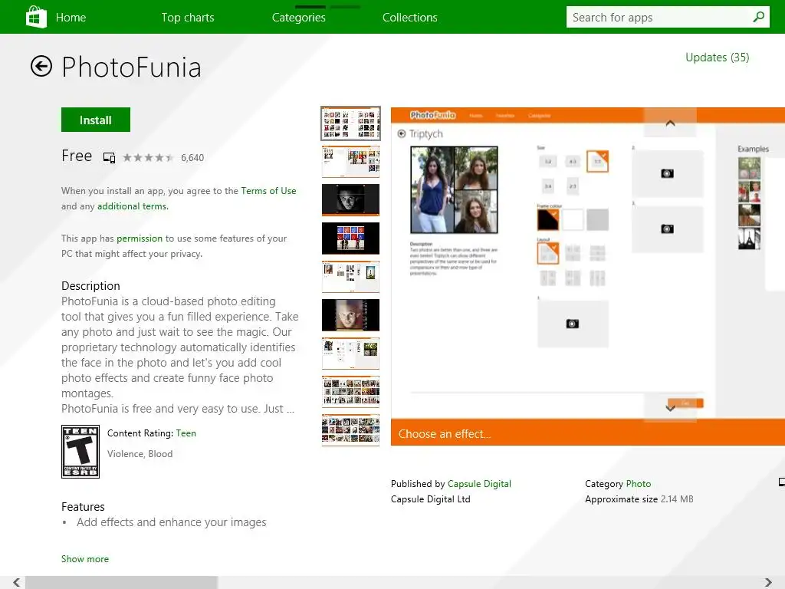Expand the description with Show more

pyautogui.click(x=85, y=559)
